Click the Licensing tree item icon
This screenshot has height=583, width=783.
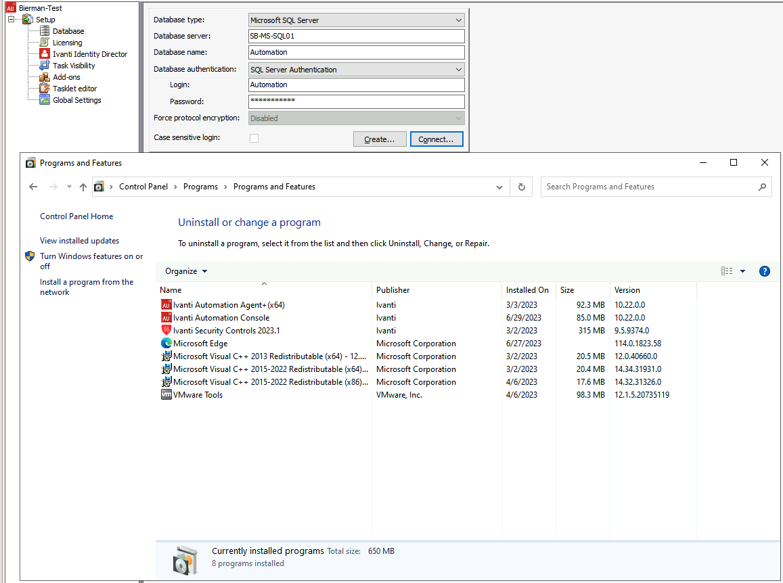(45, 43)
